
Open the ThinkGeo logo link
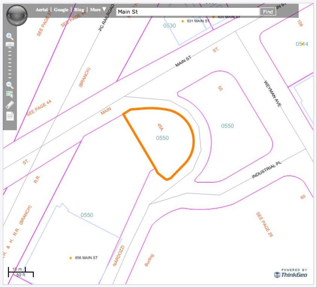(x=291, y=274)
